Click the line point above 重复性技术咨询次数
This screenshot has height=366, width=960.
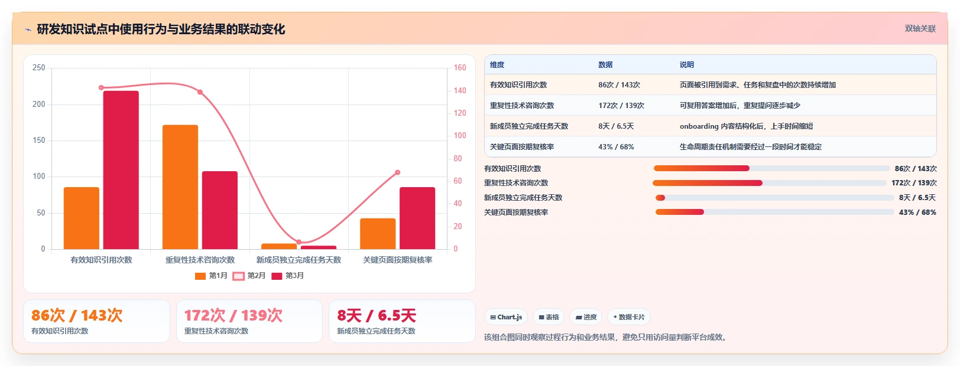pos(200,92)
